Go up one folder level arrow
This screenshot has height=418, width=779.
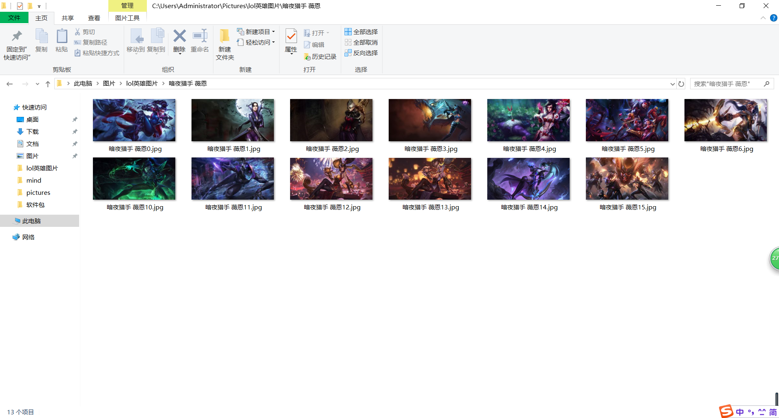tap(48, 84)
